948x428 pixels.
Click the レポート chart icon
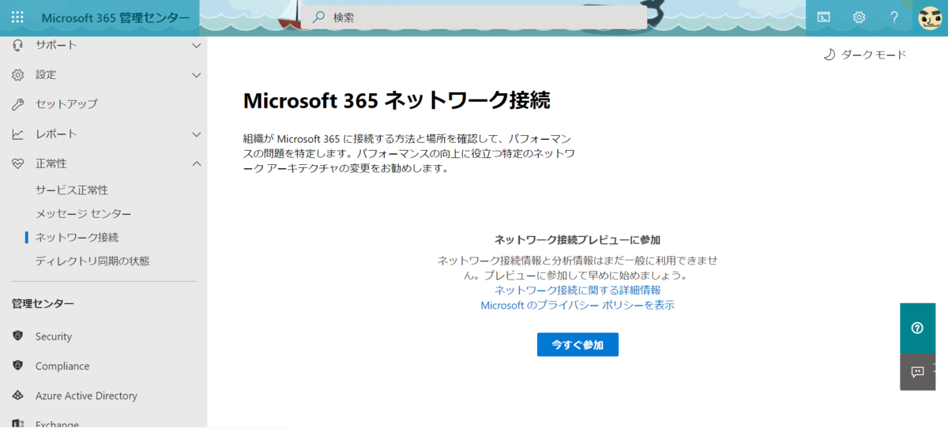17,134
